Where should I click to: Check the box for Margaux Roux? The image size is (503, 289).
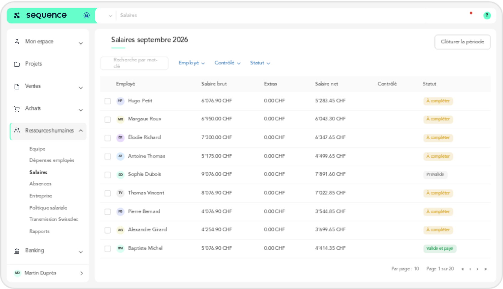(107, 120)
